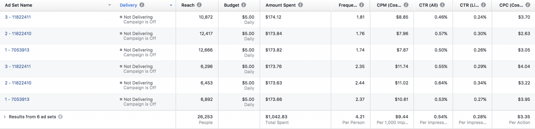Click info icon beside Frequency column
The image size is (535, 129).
tap(362, 5)
